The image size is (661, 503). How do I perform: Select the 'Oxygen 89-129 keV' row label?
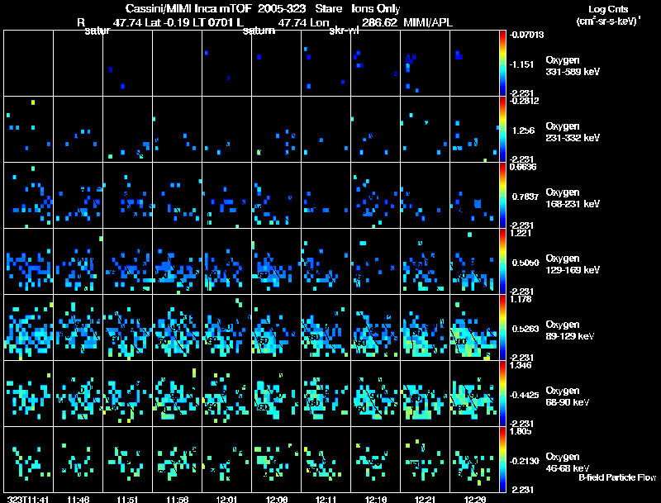[x=570, y=330]
